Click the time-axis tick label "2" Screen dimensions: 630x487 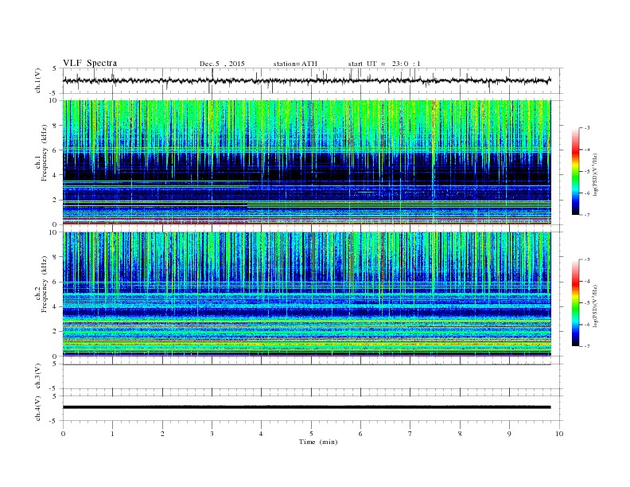pos(162,434)
